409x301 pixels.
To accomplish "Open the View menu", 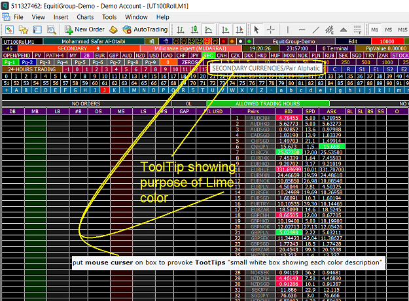I will (x=39, y=17).
